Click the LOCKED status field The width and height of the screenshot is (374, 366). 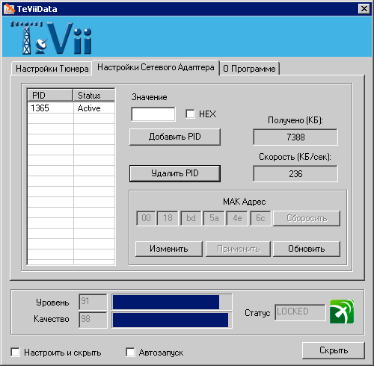click(x=300, y=312)
